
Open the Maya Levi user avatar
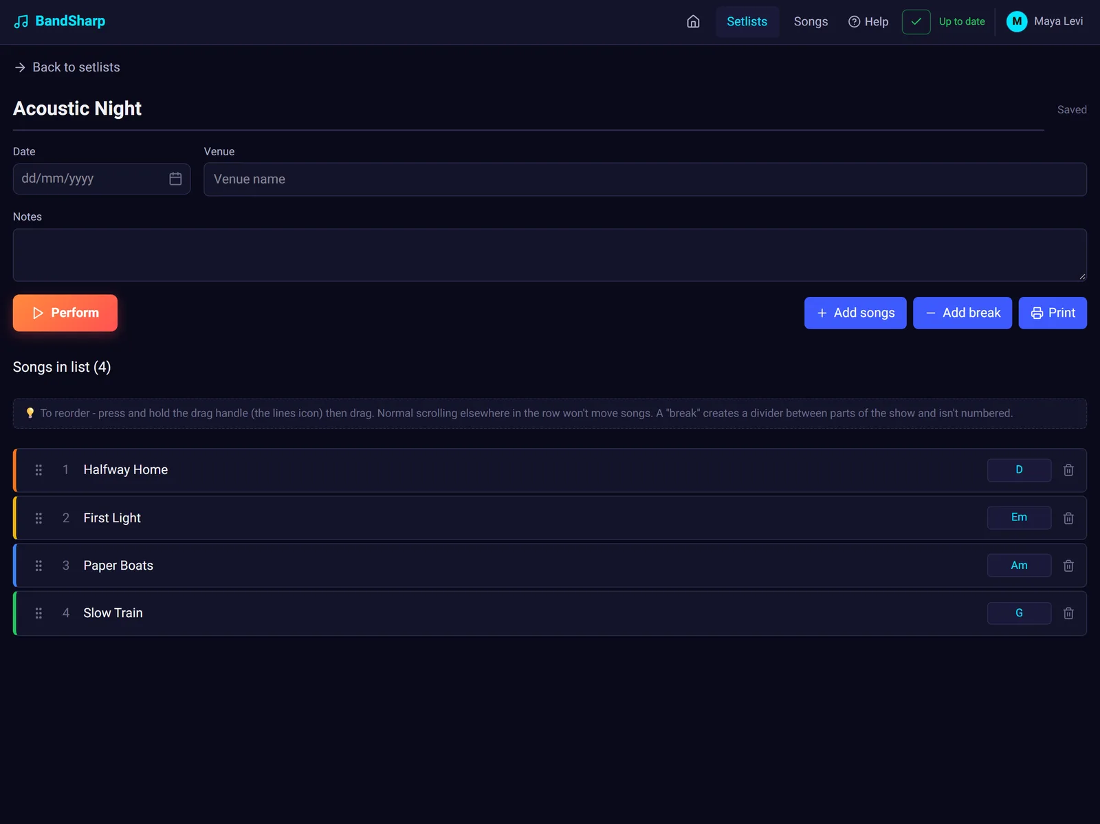[1017, 21]
